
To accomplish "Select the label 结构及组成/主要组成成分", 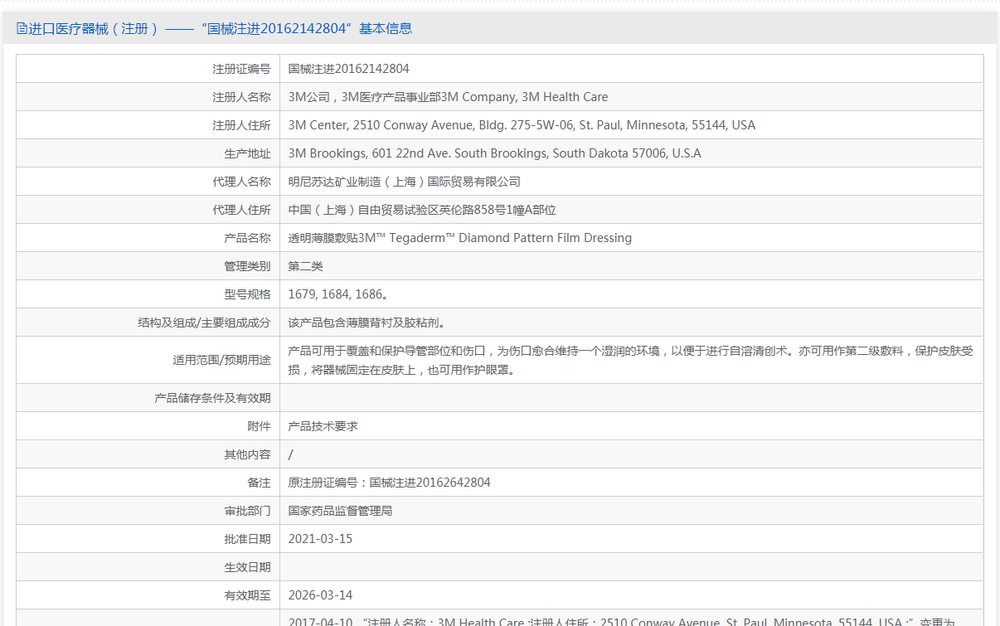I will point(204,323).
